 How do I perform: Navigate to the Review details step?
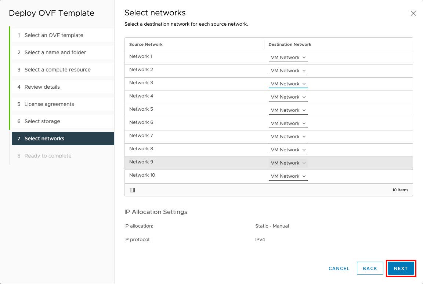click(42, 87)
